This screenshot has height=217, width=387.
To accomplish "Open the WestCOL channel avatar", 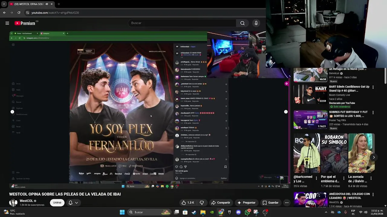I will pyautogui.click(x=13, y=203).
